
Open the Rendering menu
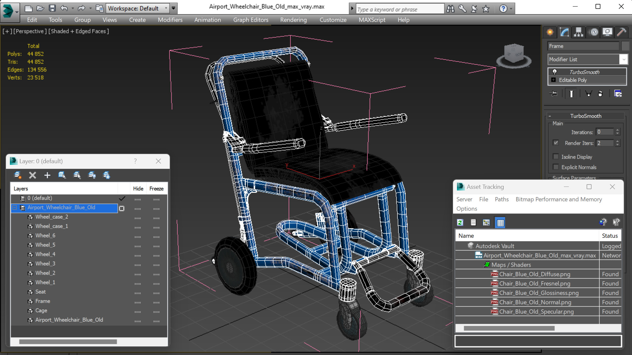click(x=293, y=20)
